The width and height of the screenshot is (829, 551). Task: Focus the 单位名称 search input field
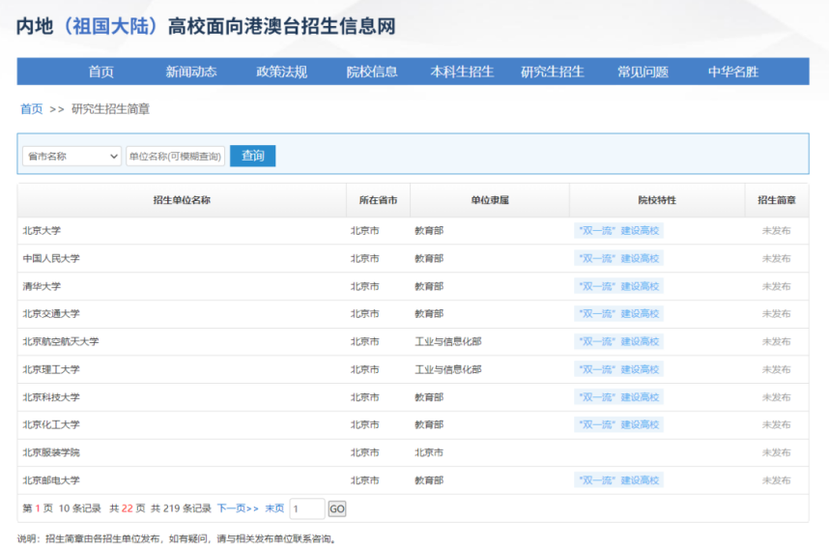pyautogui.click(x=176, y=156)
